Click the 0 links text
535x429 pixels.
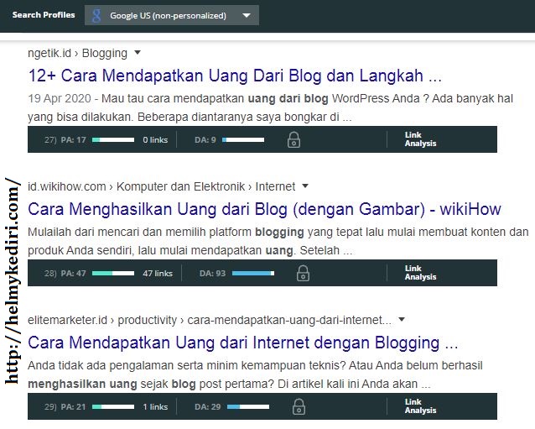(x=155, y=140)
